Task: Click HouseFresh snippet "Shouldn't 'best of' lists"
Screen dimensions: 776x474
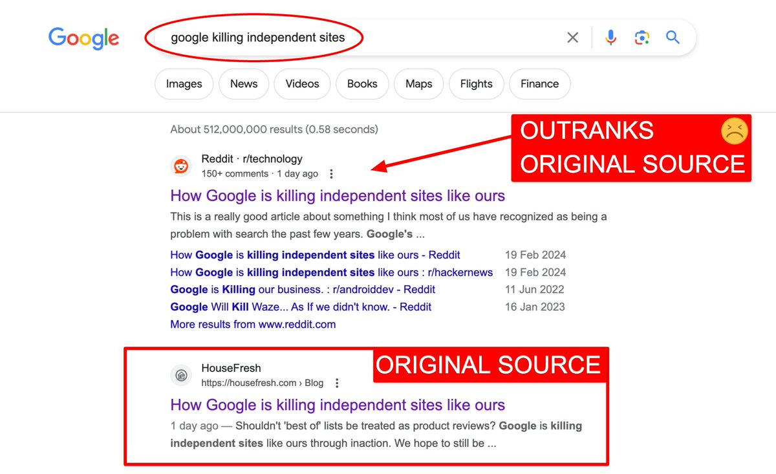Action: click(x=376, y=435)
